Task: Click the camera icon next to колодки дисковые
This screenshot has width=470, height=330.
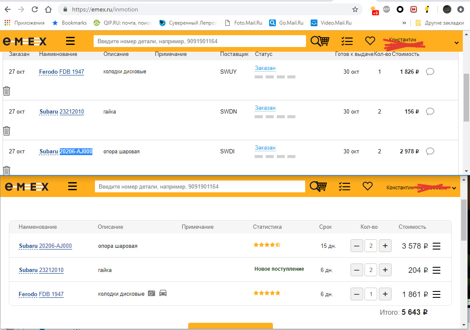Action: (151, 293)
